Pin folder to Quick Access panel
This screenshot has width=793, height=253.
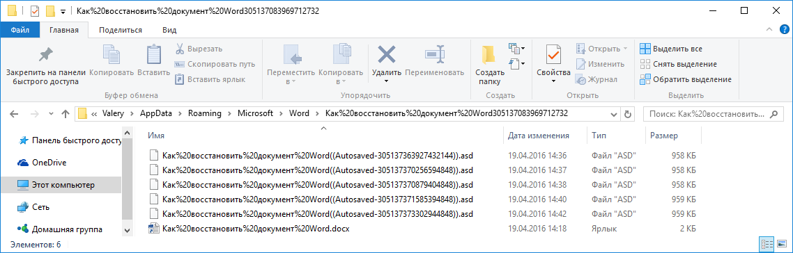pos(46,65)
